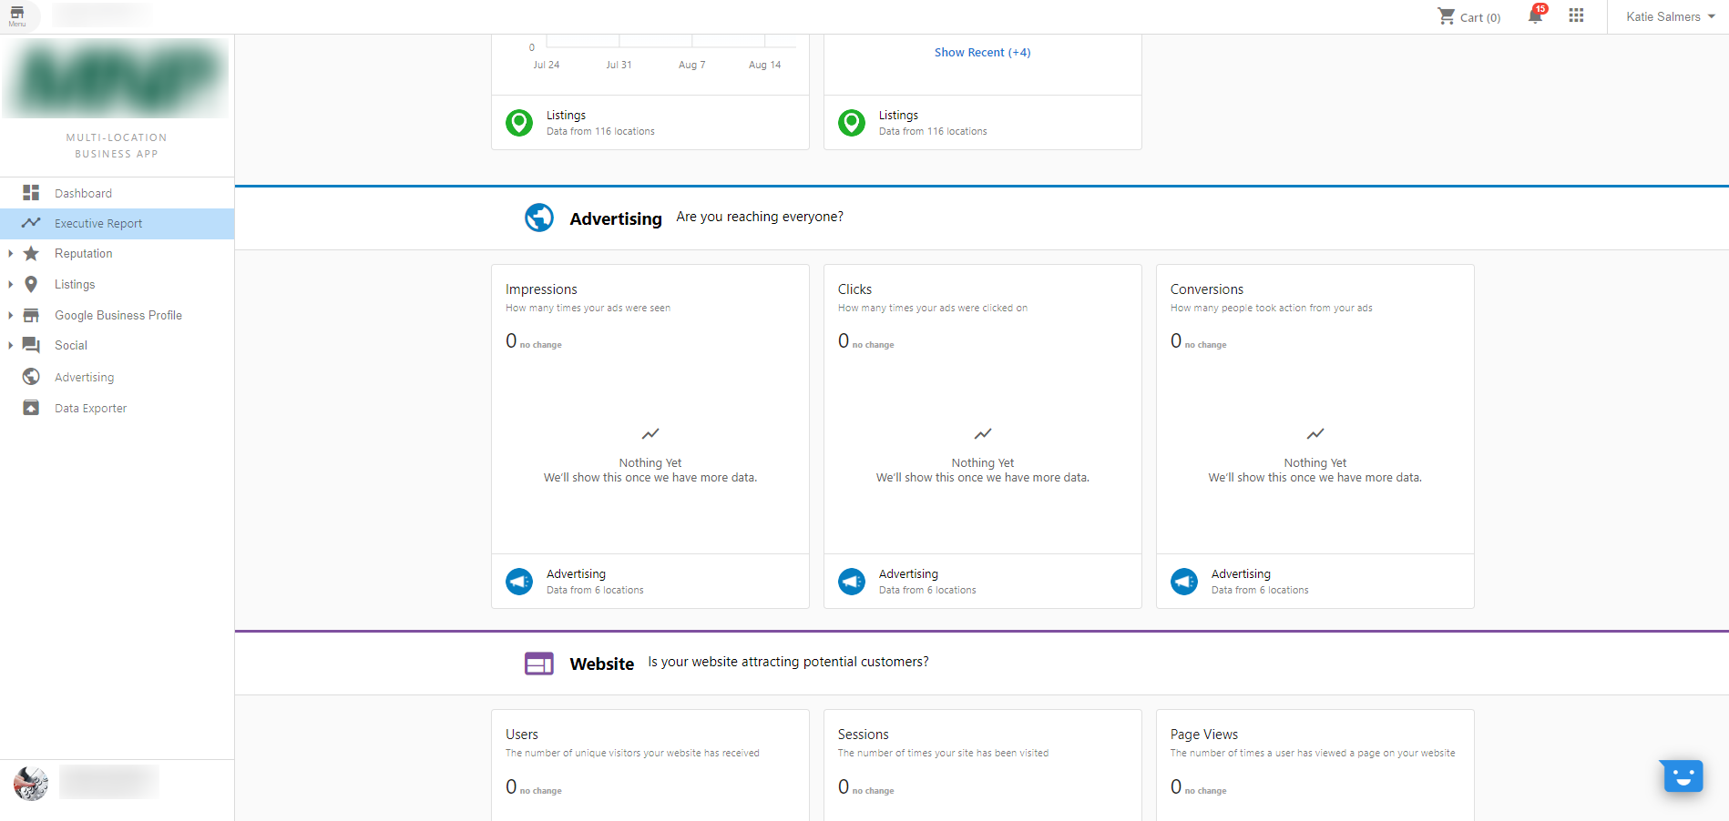Open the Katie Salmers account dropdown
This screenshot has width=1729, height=821.
[x=1670, y=16]
